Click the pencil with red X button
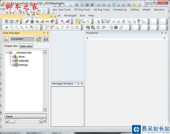The image size is (170, 134). tap(6, 39)
